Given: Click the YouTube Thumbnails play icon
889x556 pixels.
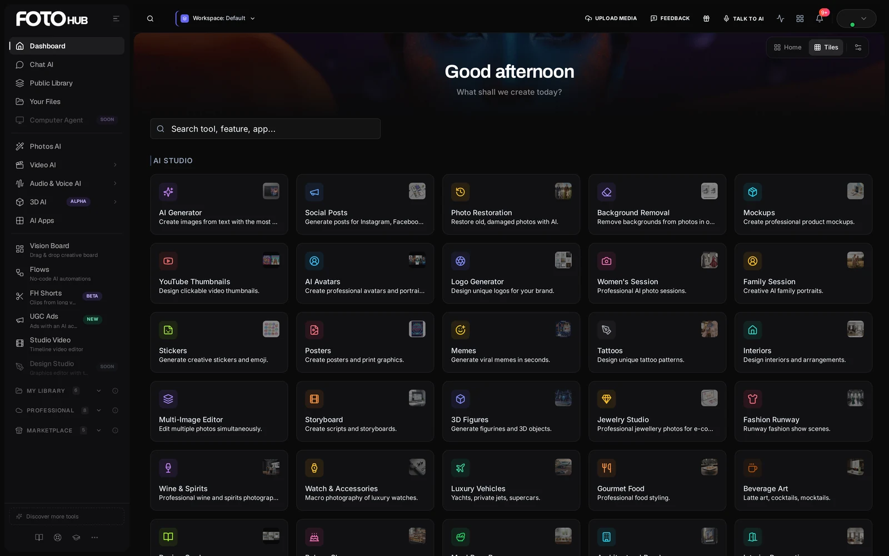Looking at the screenshot, I should pos(168,261).
